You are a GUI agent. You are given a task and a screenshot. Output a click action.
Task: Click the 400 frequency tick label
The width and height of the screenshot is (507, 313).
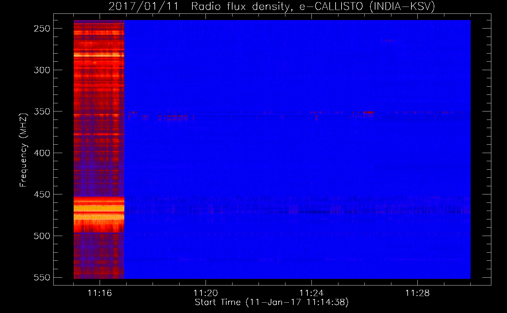42,153
